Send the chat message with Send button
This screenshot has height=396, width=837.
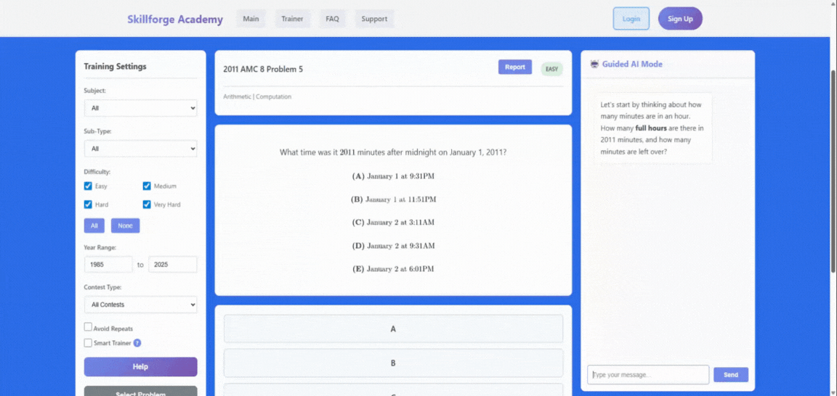[x=731, y=375]
